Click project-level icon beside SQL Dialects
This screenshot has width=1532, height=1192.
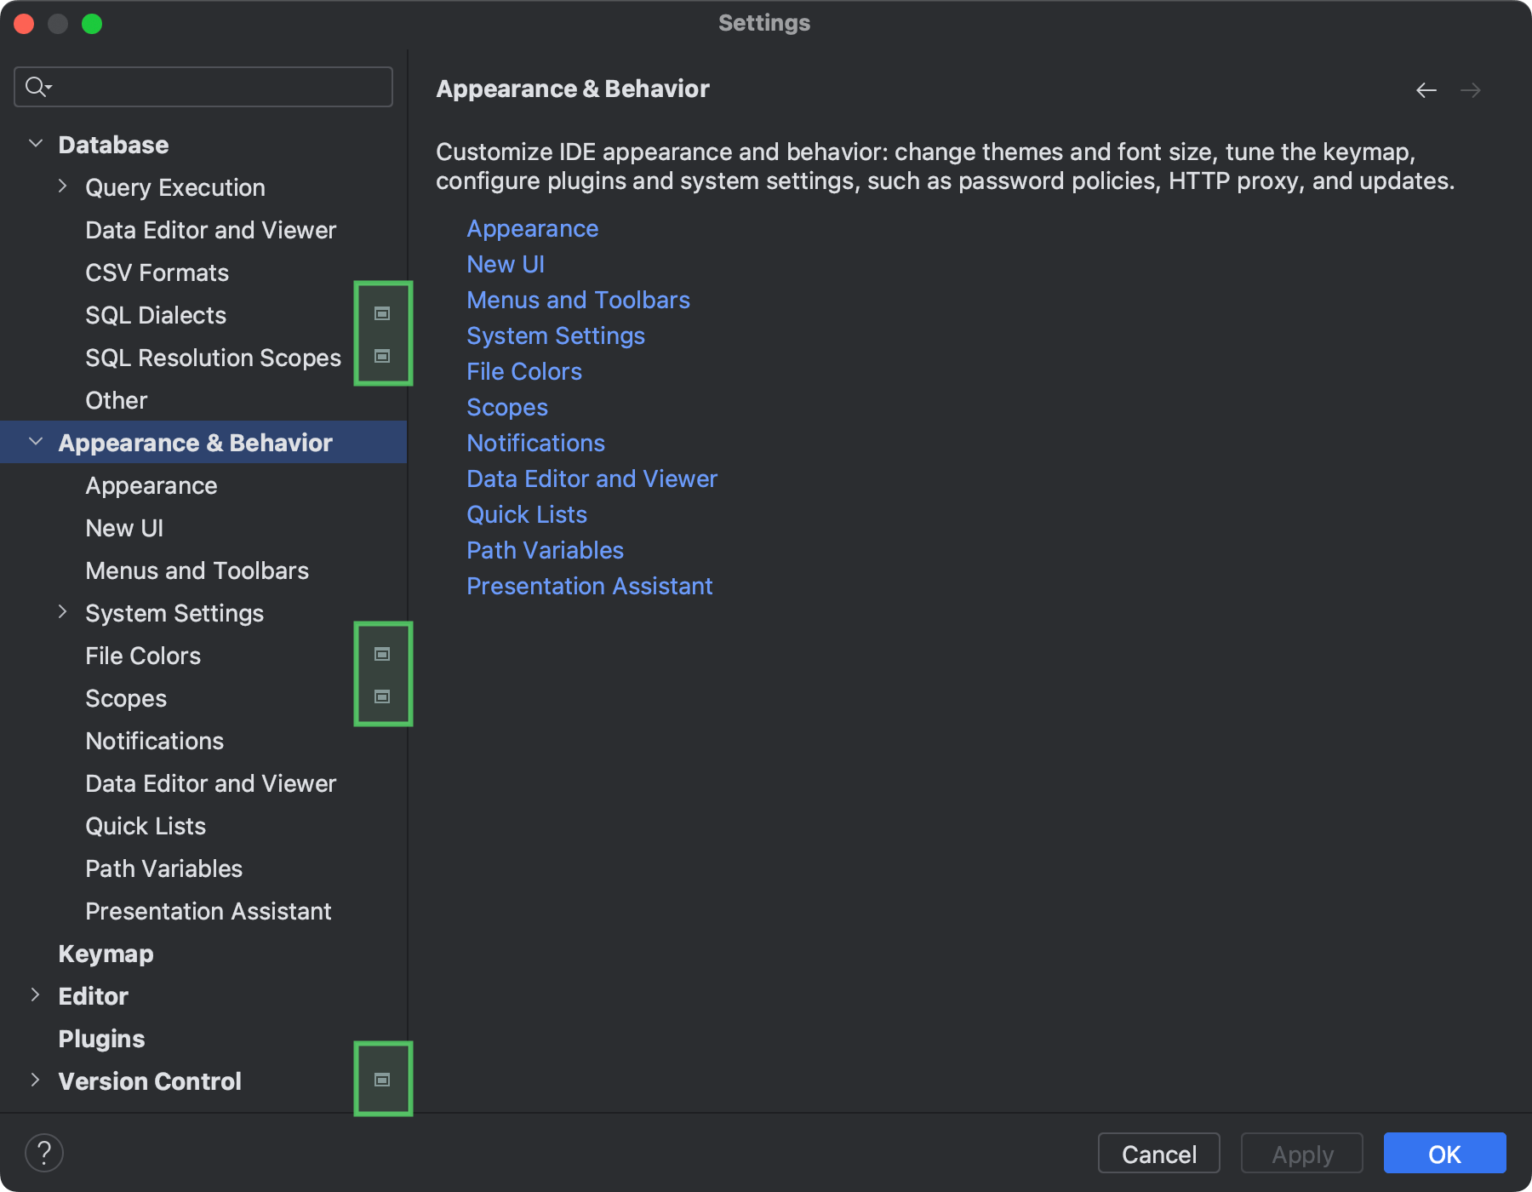pyautogui.click(x=382, y=313)
